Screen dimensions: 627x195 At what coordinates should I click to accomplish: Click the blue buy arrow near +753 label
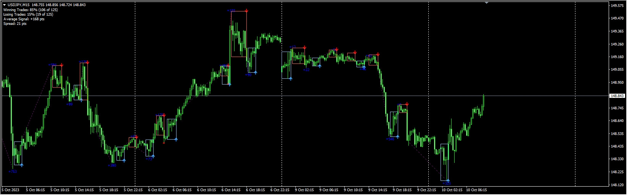pyautogui.click(x=22, y=165)
